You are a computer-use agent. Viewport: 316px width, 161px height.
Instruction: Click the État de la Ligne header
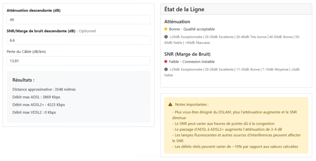[184, 9]
